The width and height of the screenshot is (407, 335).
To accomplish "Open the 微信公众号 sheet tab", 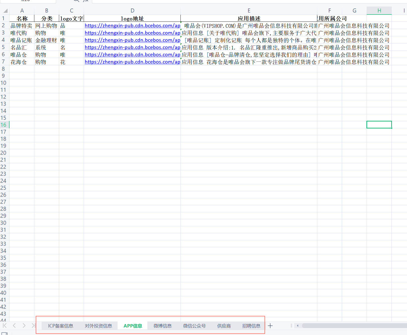I will tap(194, 326).
